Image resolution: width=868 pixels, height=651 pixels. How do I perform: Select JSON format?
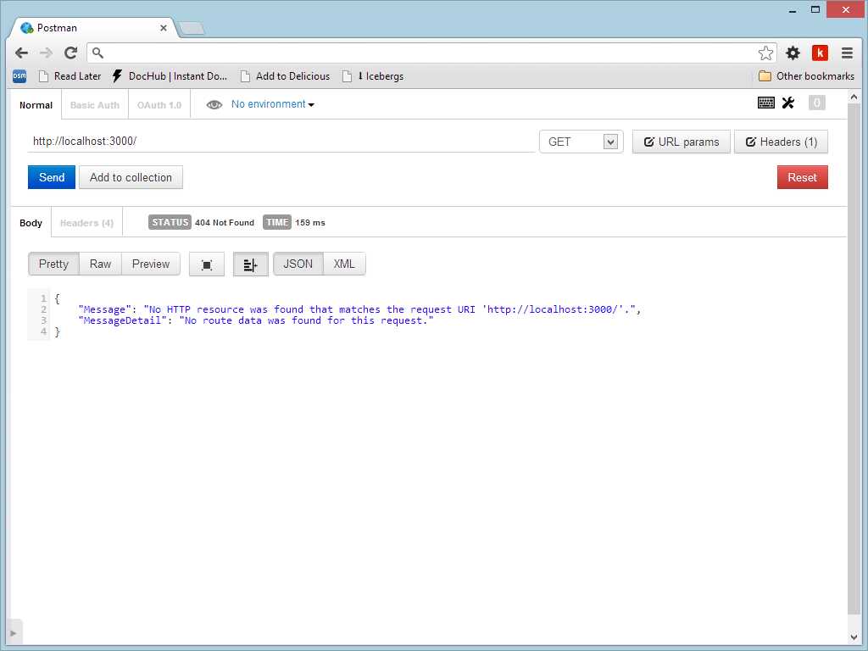click(x=298, y=264)
